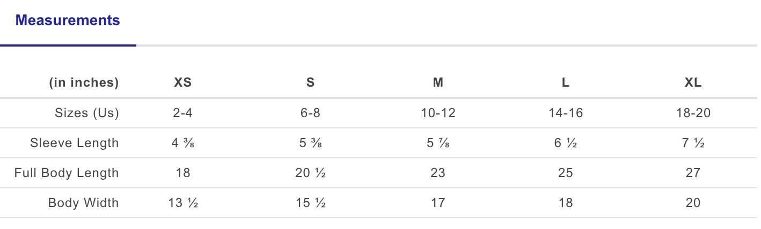Click the 20 ½ full body length value
Image resolution: width=761 pixels, height=229 pixels.
tap(310, 173)
